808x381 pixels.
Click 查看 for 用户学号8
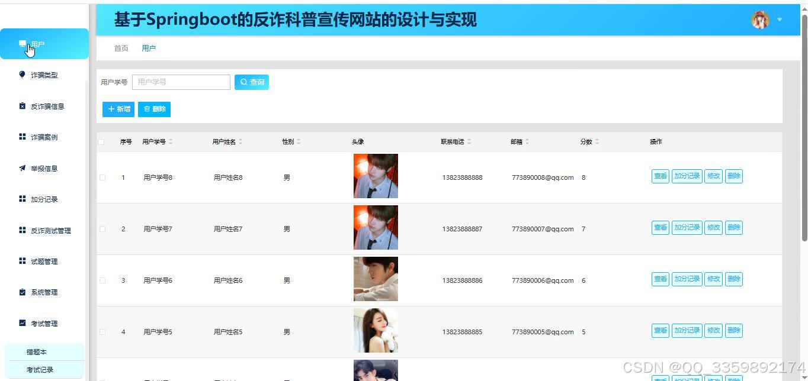click(x=660, y=176)
